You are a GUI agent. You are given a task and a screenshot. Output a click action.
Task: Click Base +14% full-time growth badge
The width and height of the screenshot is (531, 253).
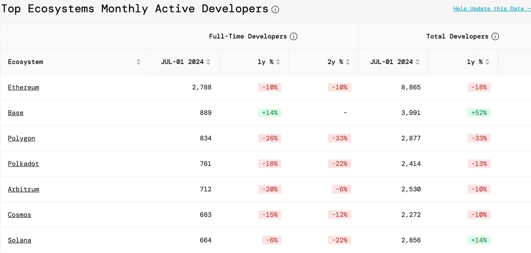click(x=270, y=113)
